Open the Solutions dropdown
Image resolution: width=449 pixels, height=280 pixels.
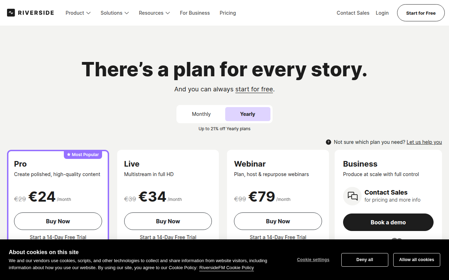click(x=115, y=13)
